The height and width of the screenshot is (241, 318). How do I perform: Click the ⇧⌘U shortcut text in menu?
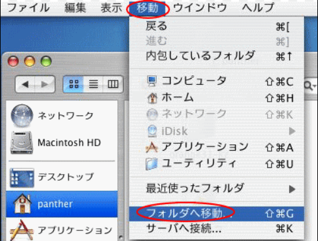coord(279,164)
